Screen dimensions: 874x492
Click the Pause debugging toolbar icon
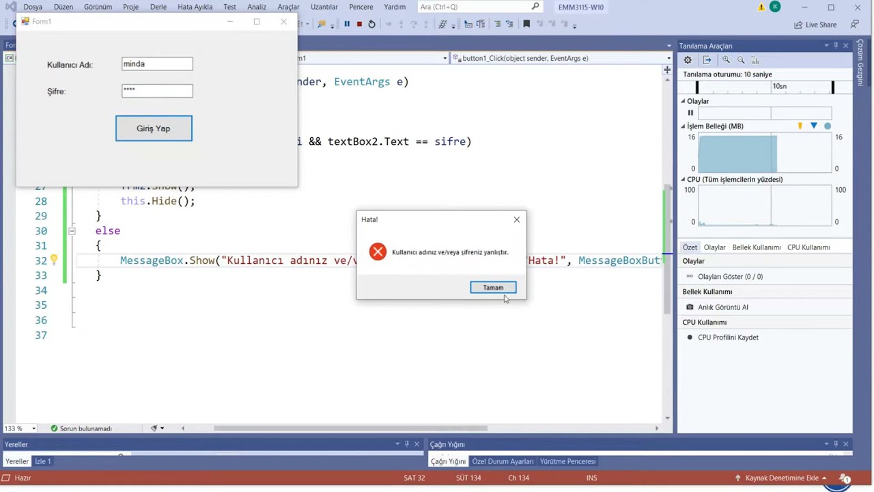[347, 24]
